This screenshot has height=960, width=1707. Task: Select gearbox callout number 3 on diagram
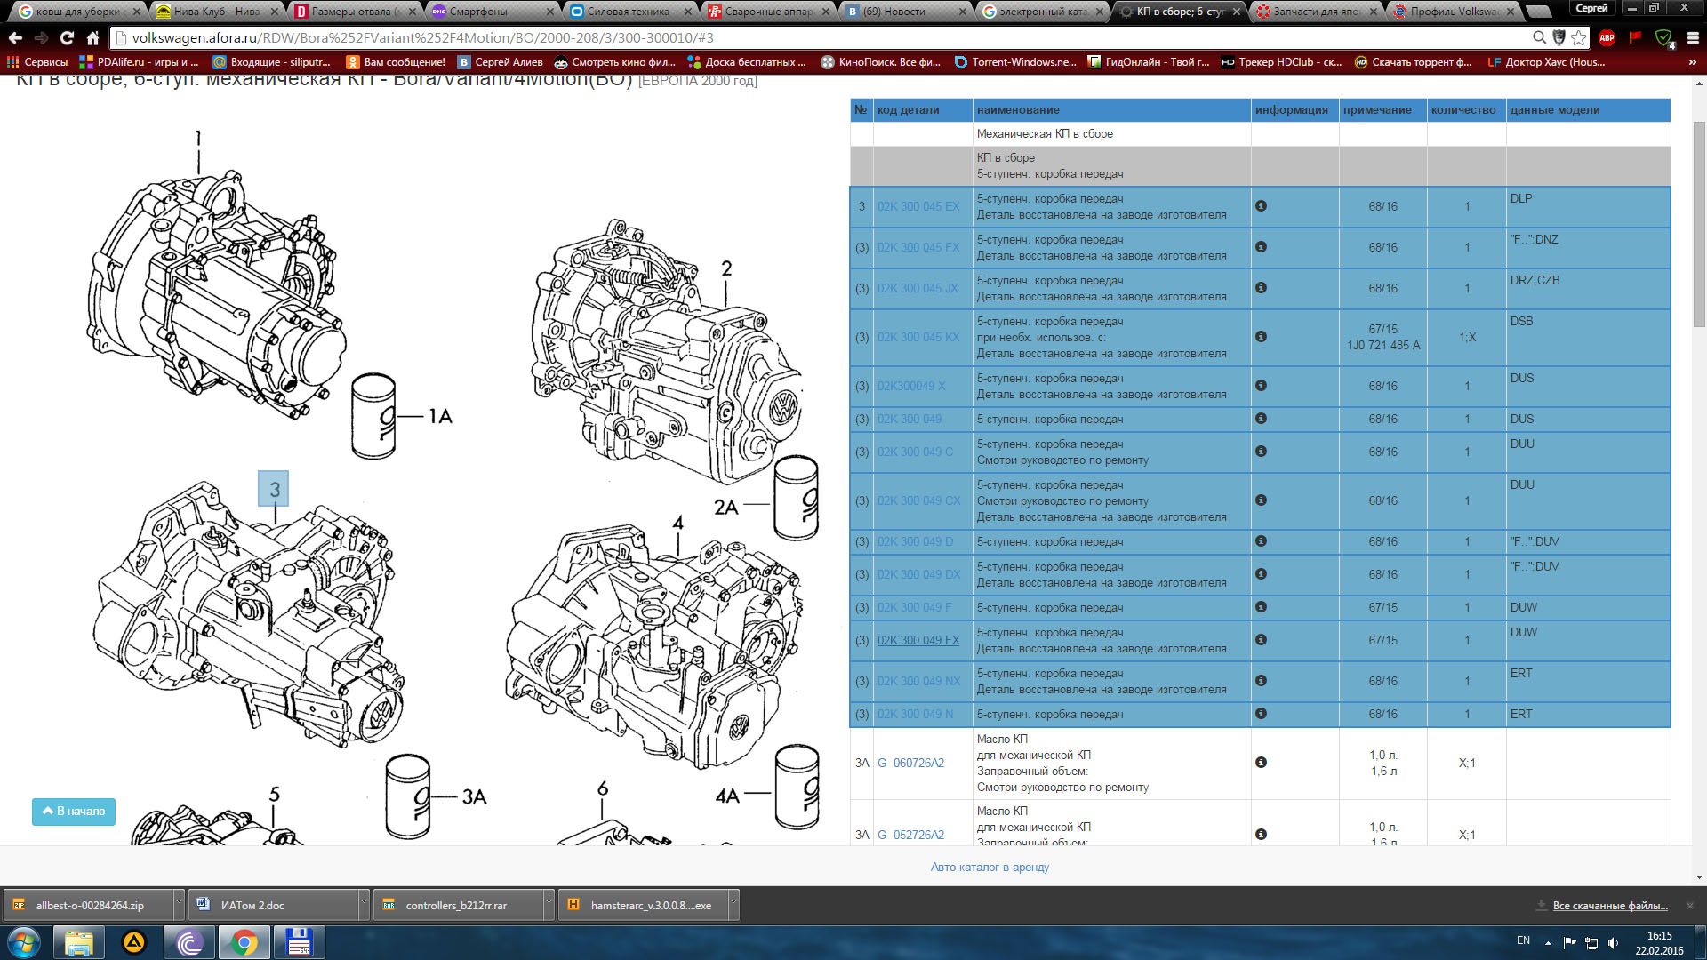pos(274,489)
